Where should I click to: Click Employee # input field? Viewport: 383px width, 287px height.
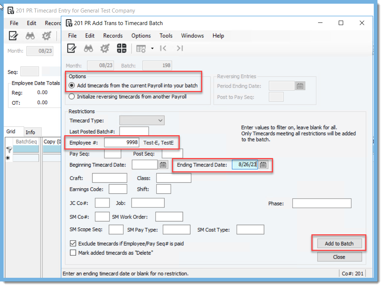tap(122, 143)
